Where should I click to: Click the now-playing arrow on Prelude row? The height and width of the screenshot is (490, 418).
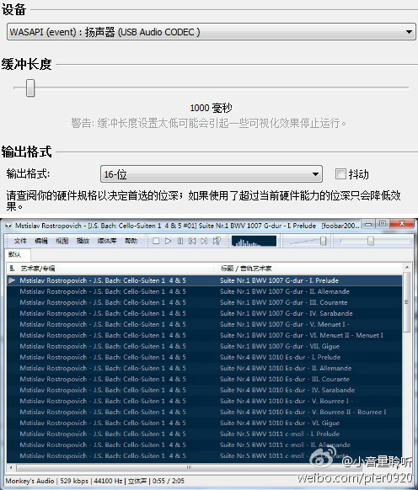[12, 280]
